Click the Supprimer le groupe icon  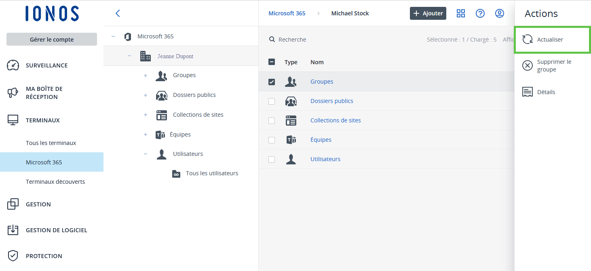pos(528,65)
